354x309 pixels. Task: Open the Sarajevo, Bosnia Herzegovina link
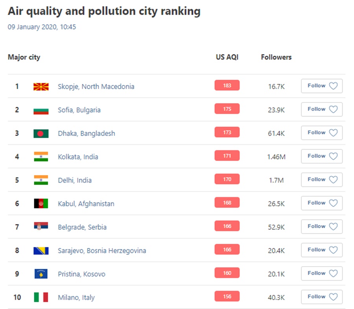pos(102,250)
